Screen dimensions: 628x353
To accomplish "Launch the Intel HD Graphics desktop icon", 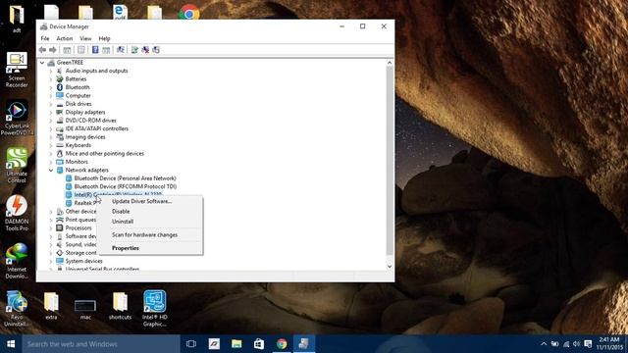I will pyautogui.click(x=155, y=309).
